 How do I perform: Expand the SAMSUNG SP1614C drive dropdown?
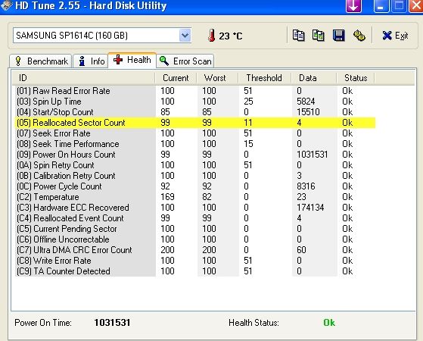[185, 36]
